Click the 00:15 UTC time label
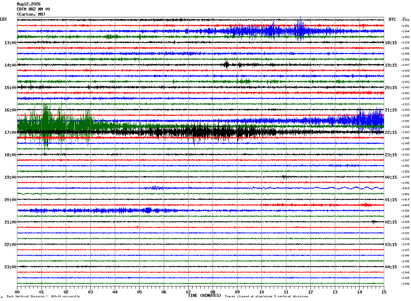The width and height of the screenshot is (411, 301). coord(391,177)
